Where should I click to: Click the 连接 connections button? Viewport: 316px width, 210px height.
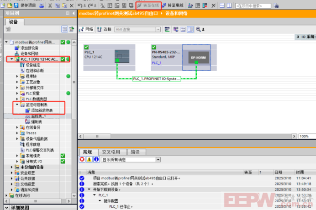(x=104, y=29)
